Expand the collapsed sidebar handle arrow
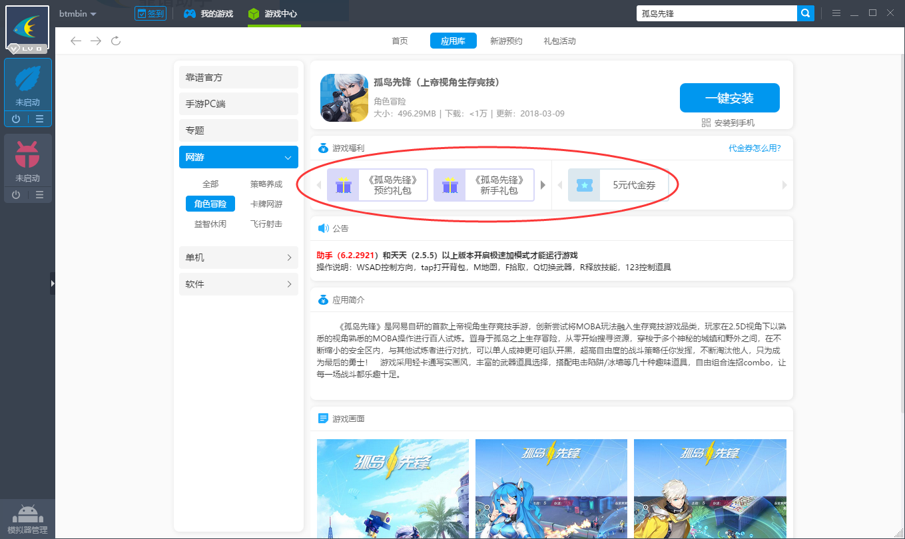The height and width of the screenshot is (539, 905). [53, 283]
